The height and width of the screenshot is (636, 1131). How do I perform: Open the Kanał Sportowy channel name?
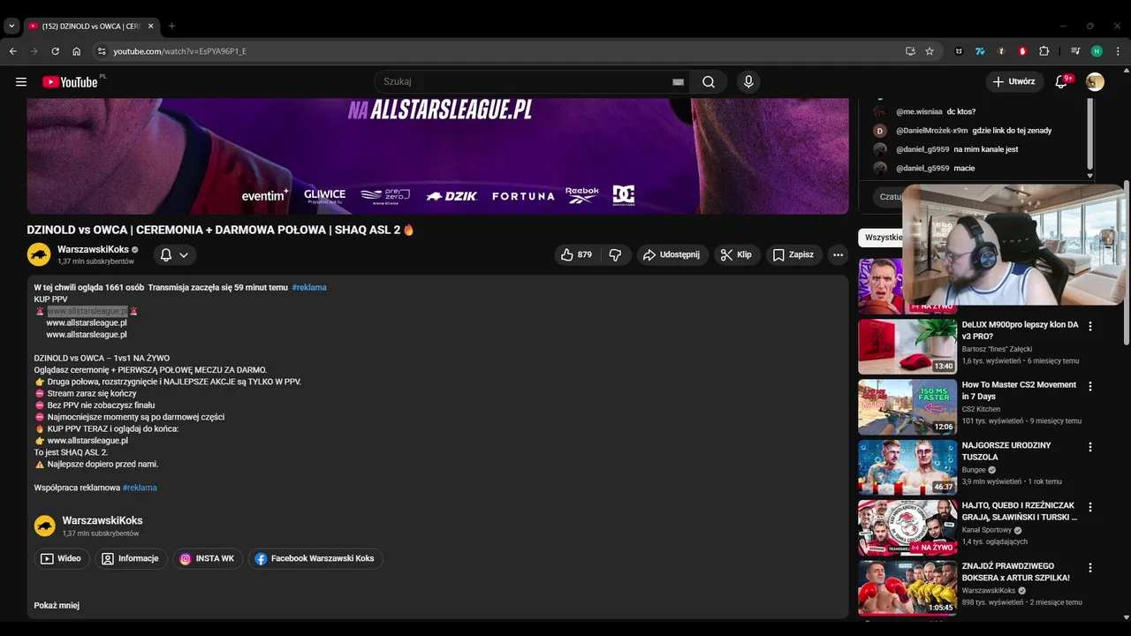pos(987,530)
